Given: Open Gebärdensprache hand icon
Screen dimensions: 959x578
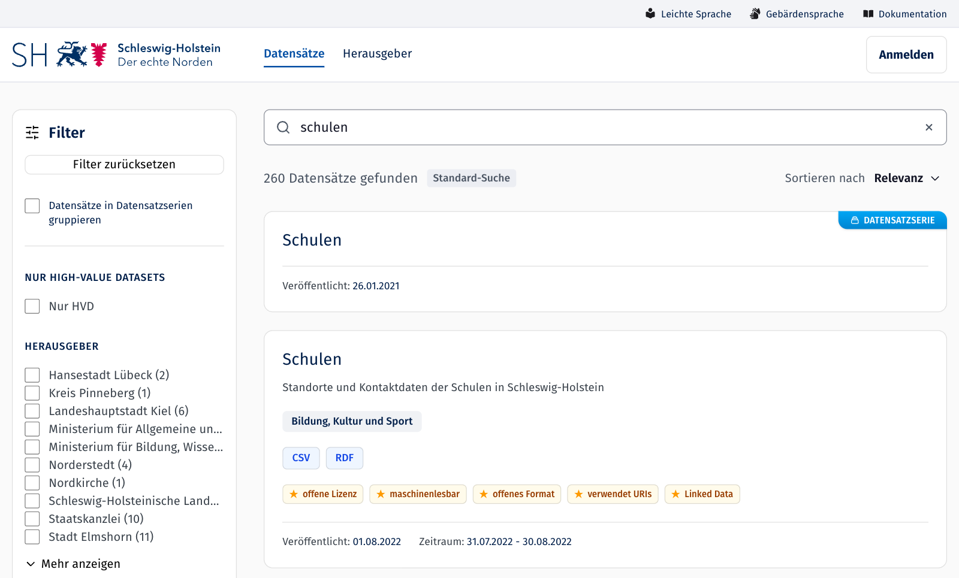Looking at the screenshot, I should tap(755, 13).
